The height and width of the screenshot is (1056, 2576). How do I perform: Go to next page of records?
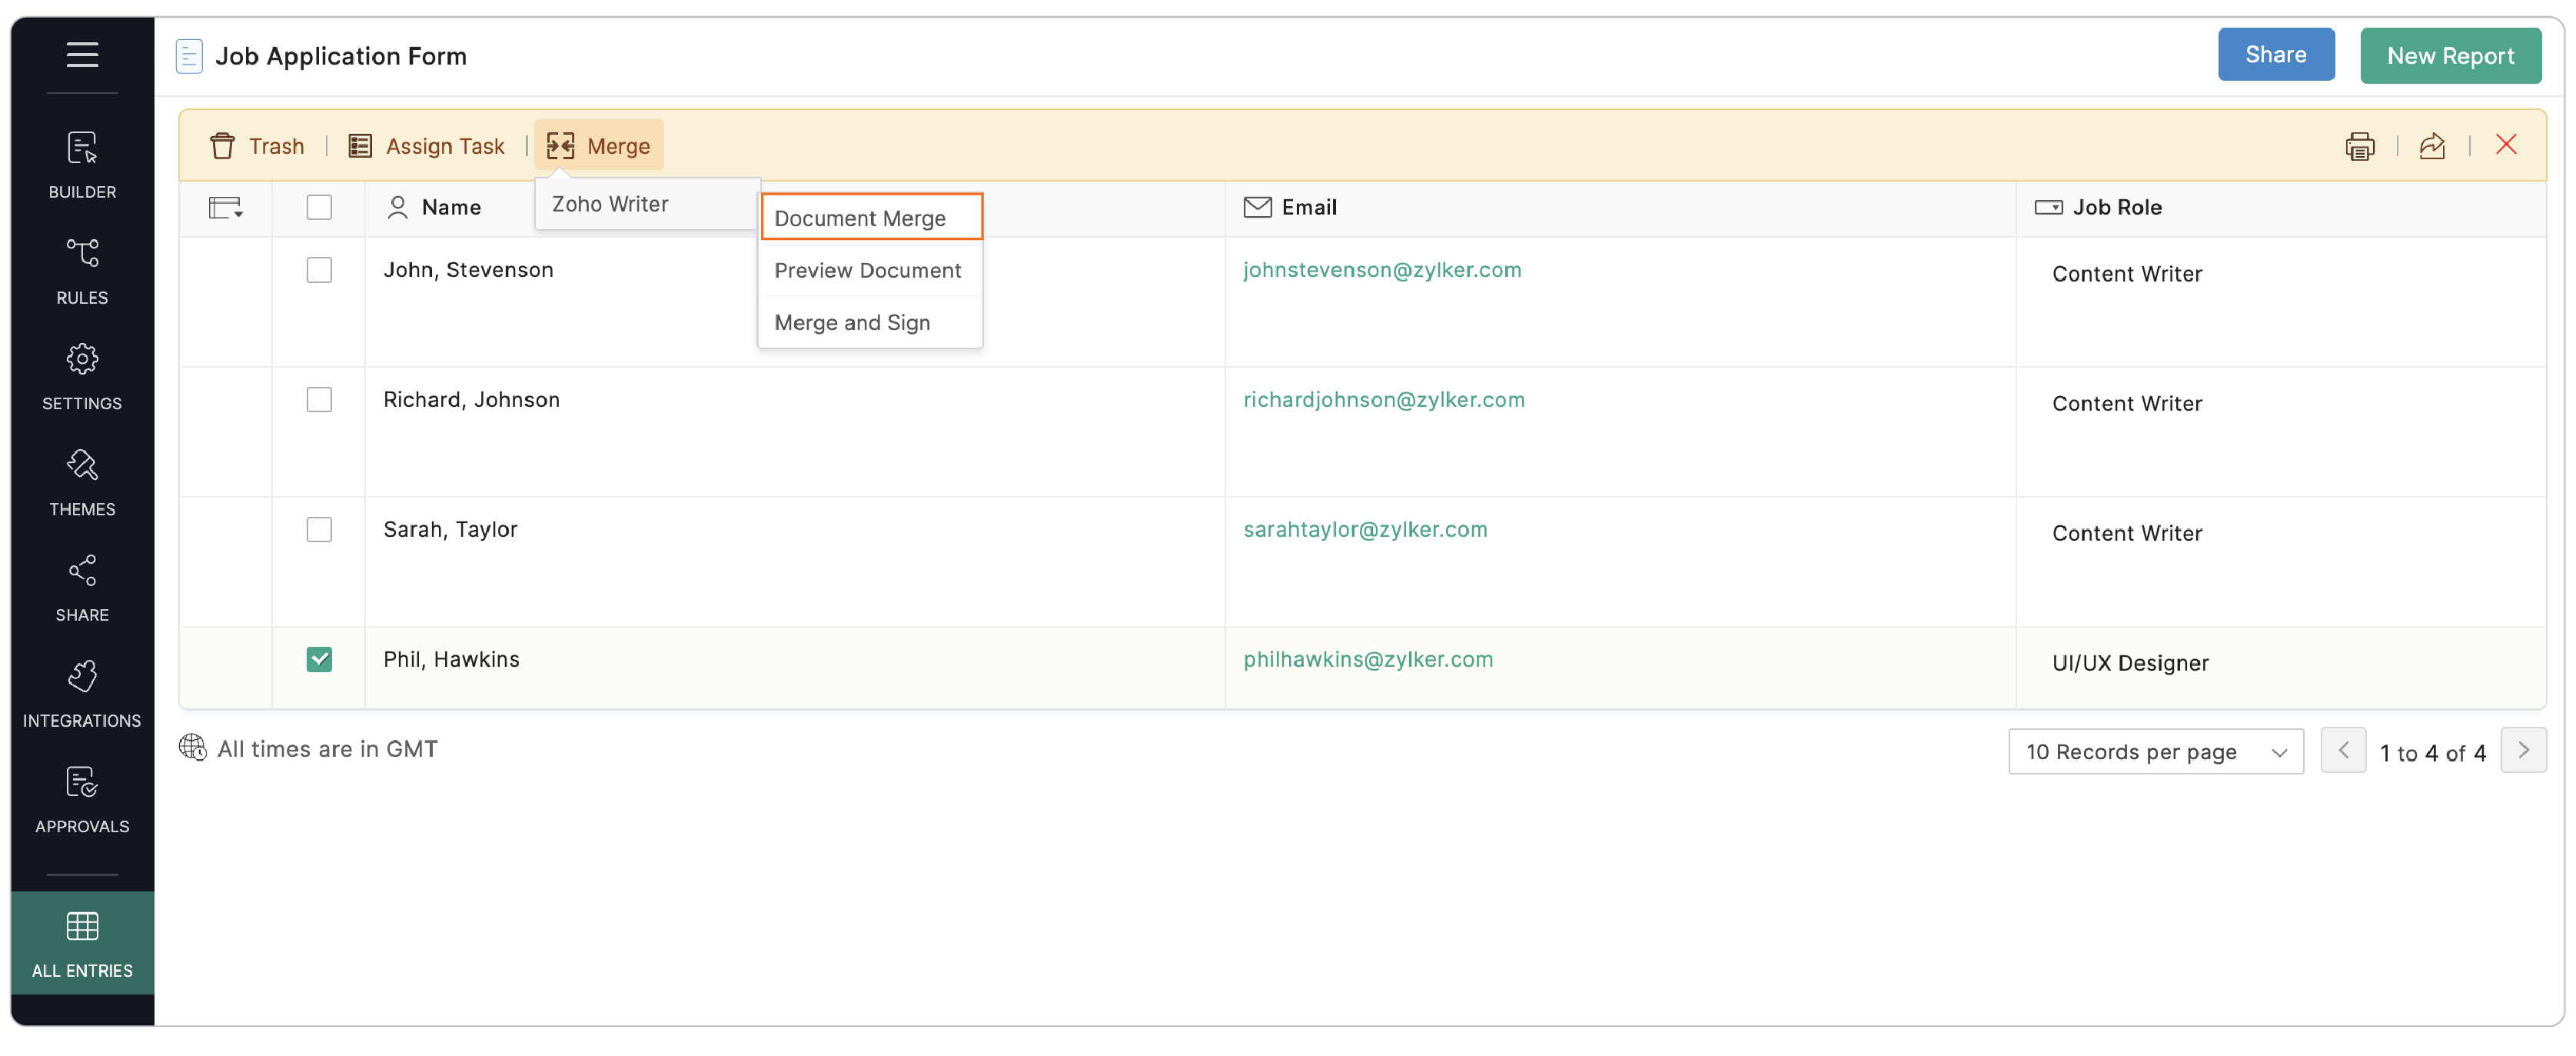click(x=2524, y=750)
